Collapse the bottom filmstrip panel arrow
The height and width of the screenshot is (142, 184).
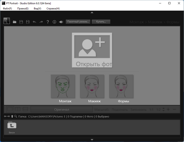tap(92, 140)
